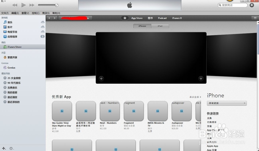Select 电视节目 in the sidebar
The width and height of the screenshot is (259, 151).
[12, 32]
